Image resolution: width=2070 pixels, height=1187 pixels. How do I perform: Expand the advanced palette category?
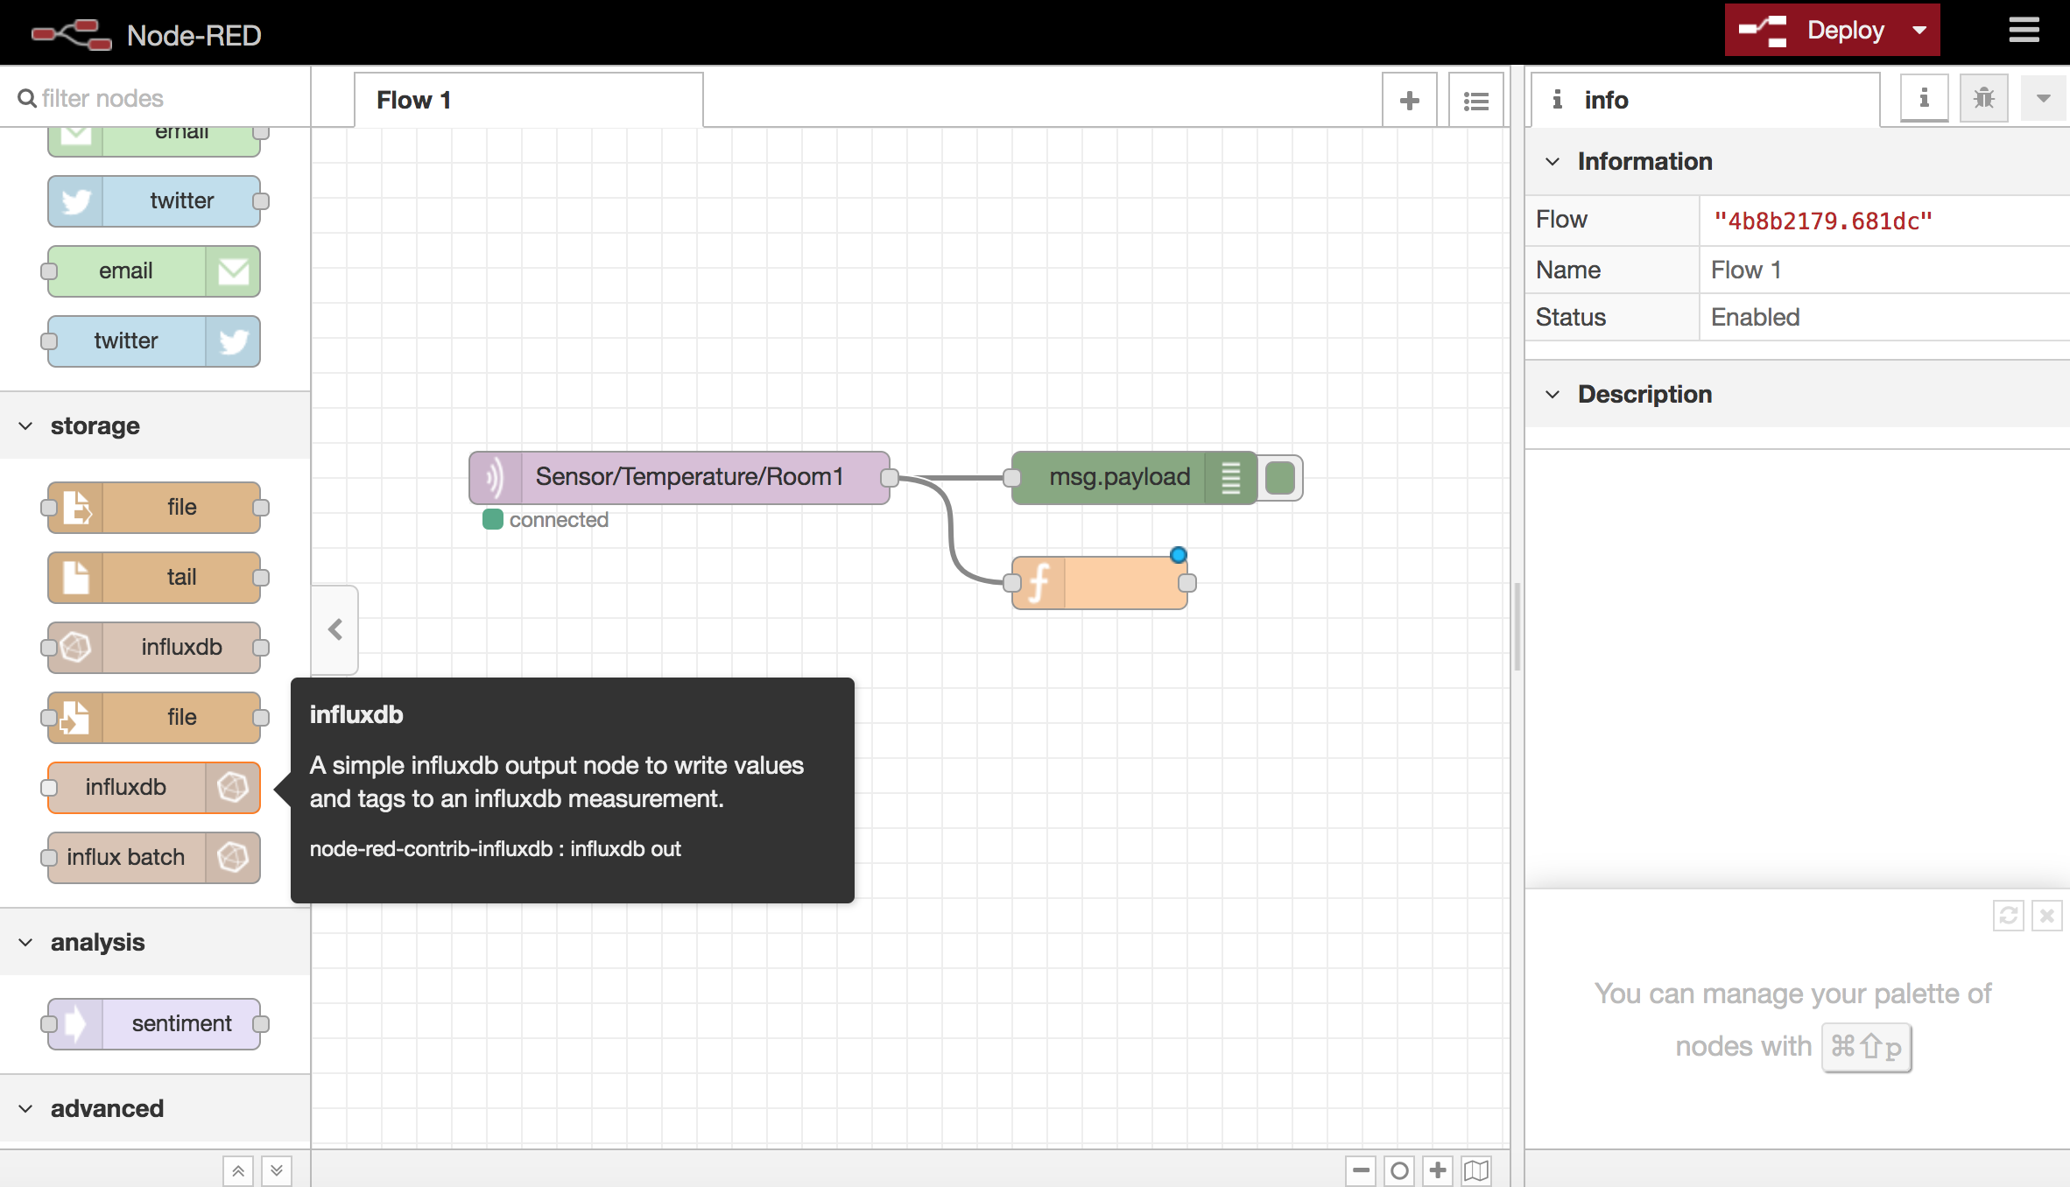pos(155,1108)
